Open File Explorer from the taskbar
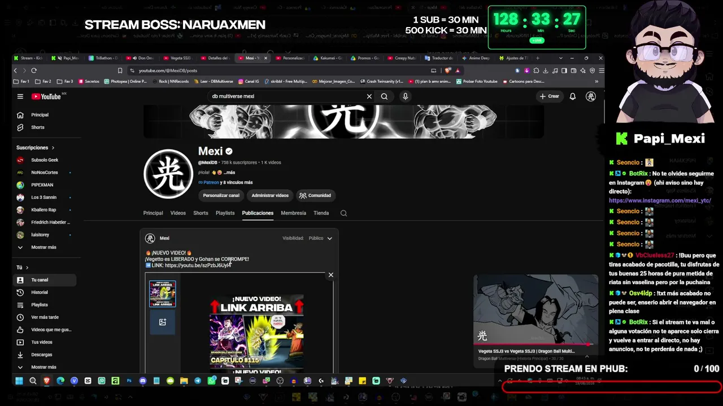 click(184, 381)
